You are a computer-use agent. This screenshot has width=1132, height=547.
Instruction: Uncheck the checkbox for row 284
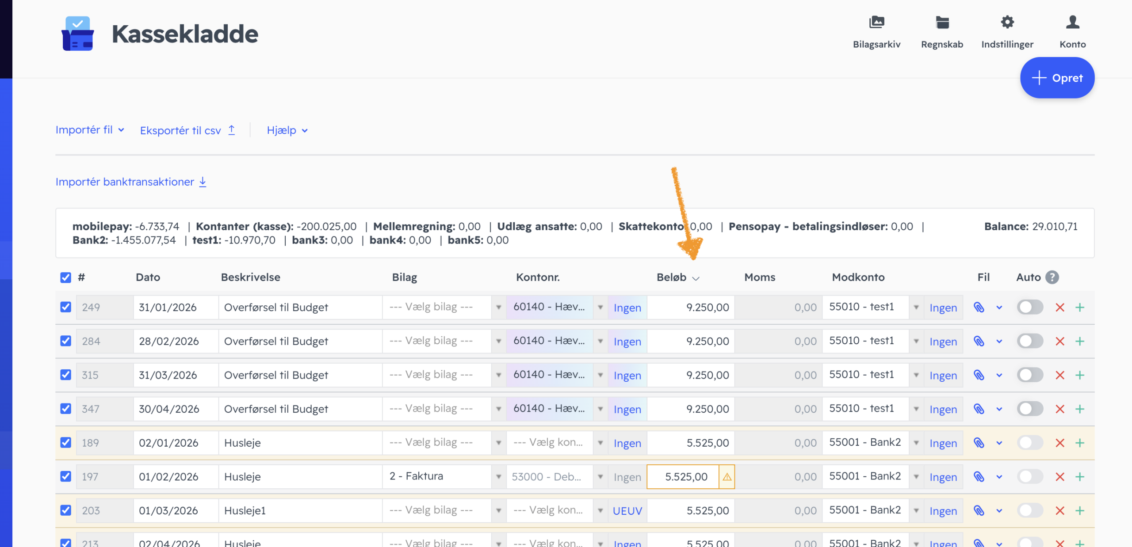click(65, 341)
